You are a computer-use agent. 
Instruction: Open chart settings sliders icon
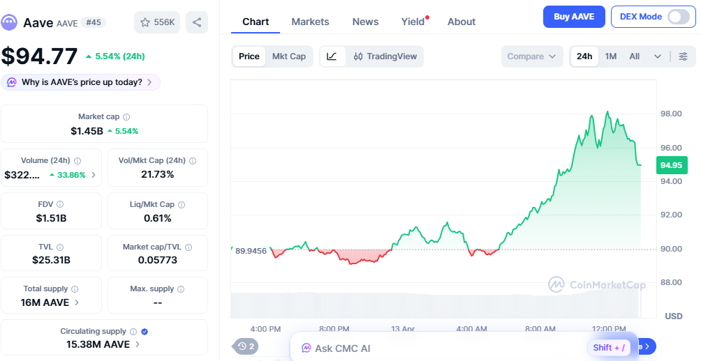point(683,56)
